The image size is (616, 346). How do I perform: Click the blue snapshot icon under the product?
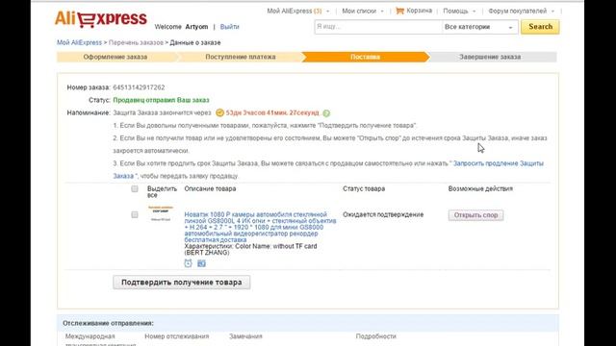[x=201, y=263]
